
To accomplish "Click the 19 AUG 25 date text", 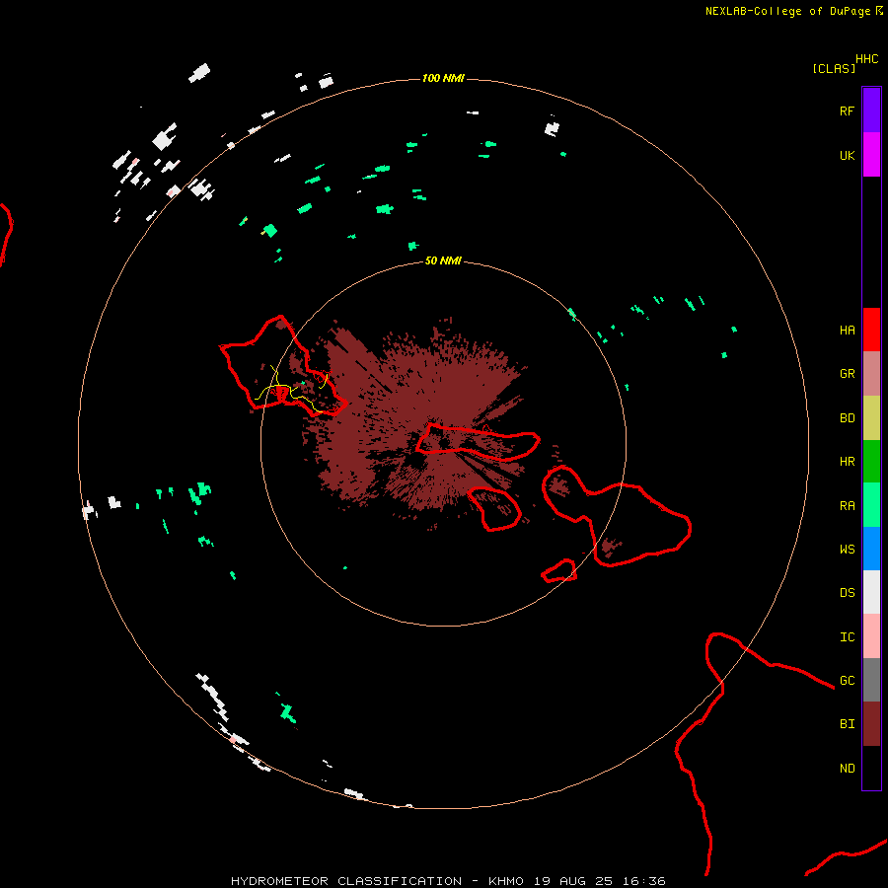I will coord(573,881).
